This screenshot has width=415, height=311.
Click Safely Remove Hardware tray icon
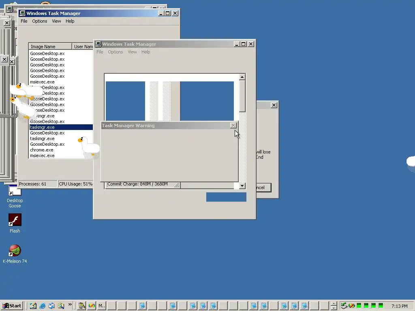[x=344, y=306]
